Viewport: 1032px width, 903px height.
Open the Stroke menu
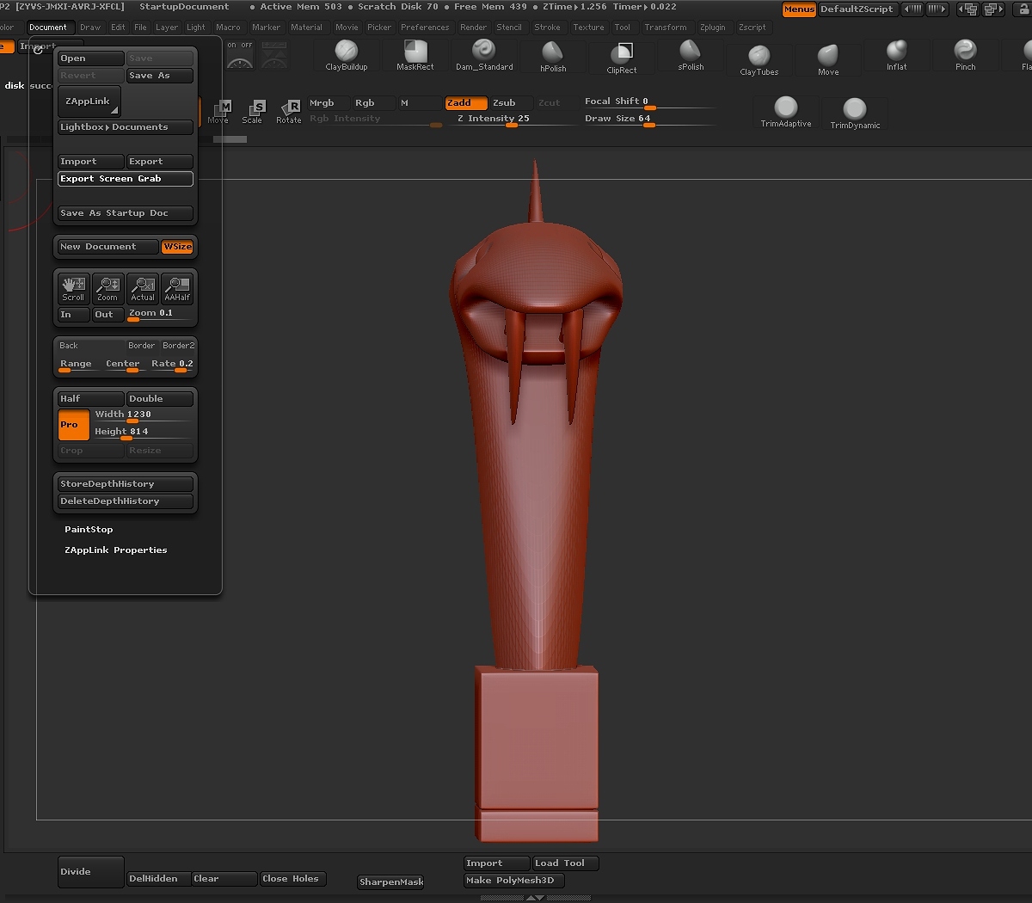(x=547, y=28)
